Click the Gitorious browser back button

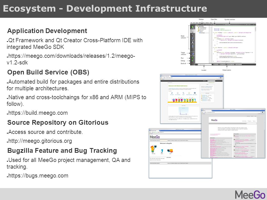point(202,112)
